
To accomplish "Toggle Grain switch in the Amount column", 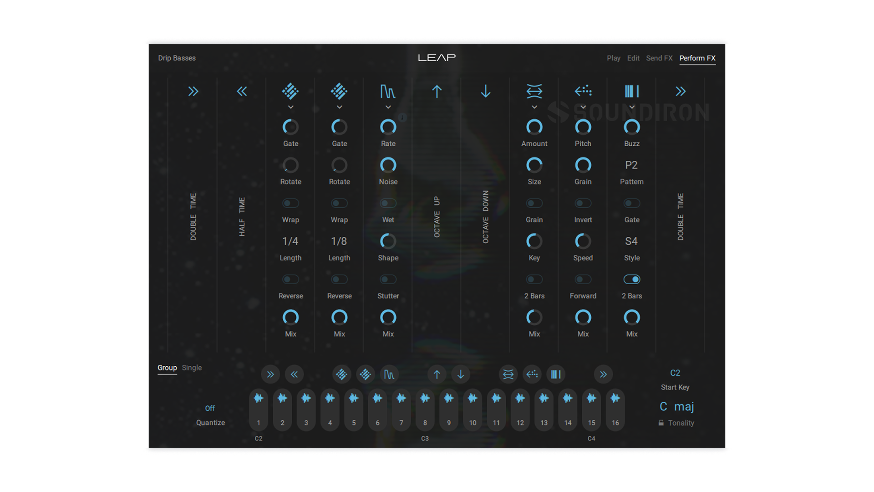I will (534, 203).
